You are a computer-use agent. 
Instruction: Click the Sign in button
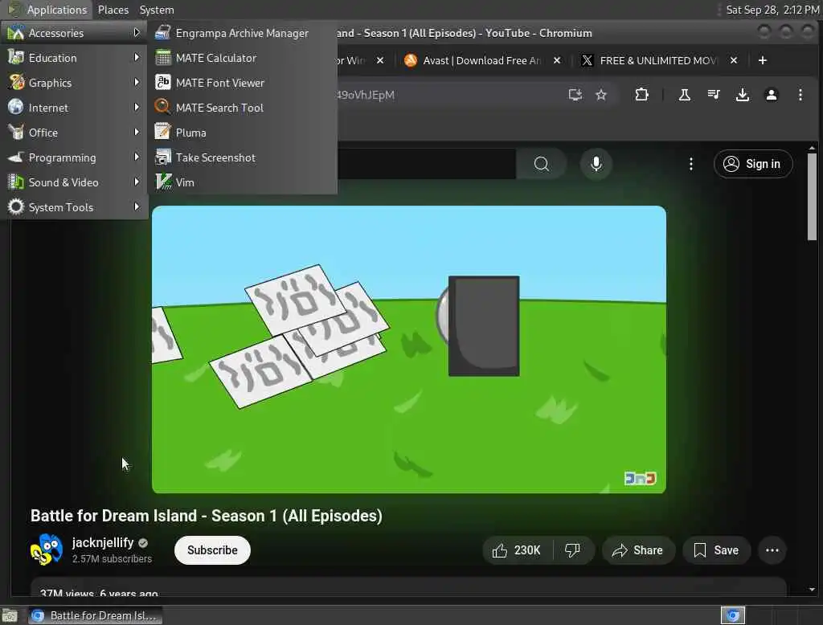(752, 164)
